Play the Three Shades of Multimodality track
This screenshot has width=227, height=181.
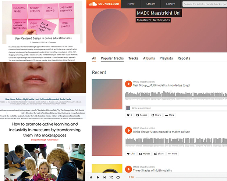pos(128,169)
